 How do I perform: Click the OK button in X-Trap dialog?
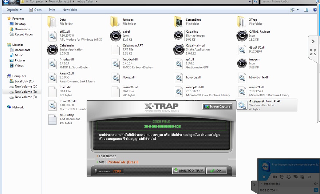pyautogui.click(x=216, y=171)
